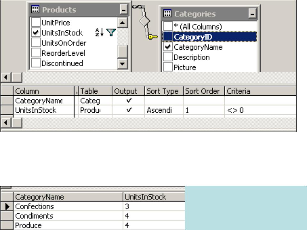Click the Categories table grid icon
Image resolution: width=307 pixels, height=230 pixels.
[167, 13]
